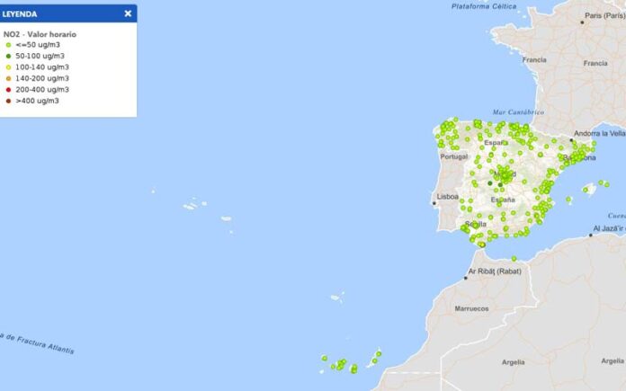
Task: Open the Ibiza island station marker
Action: coord(568,200)
